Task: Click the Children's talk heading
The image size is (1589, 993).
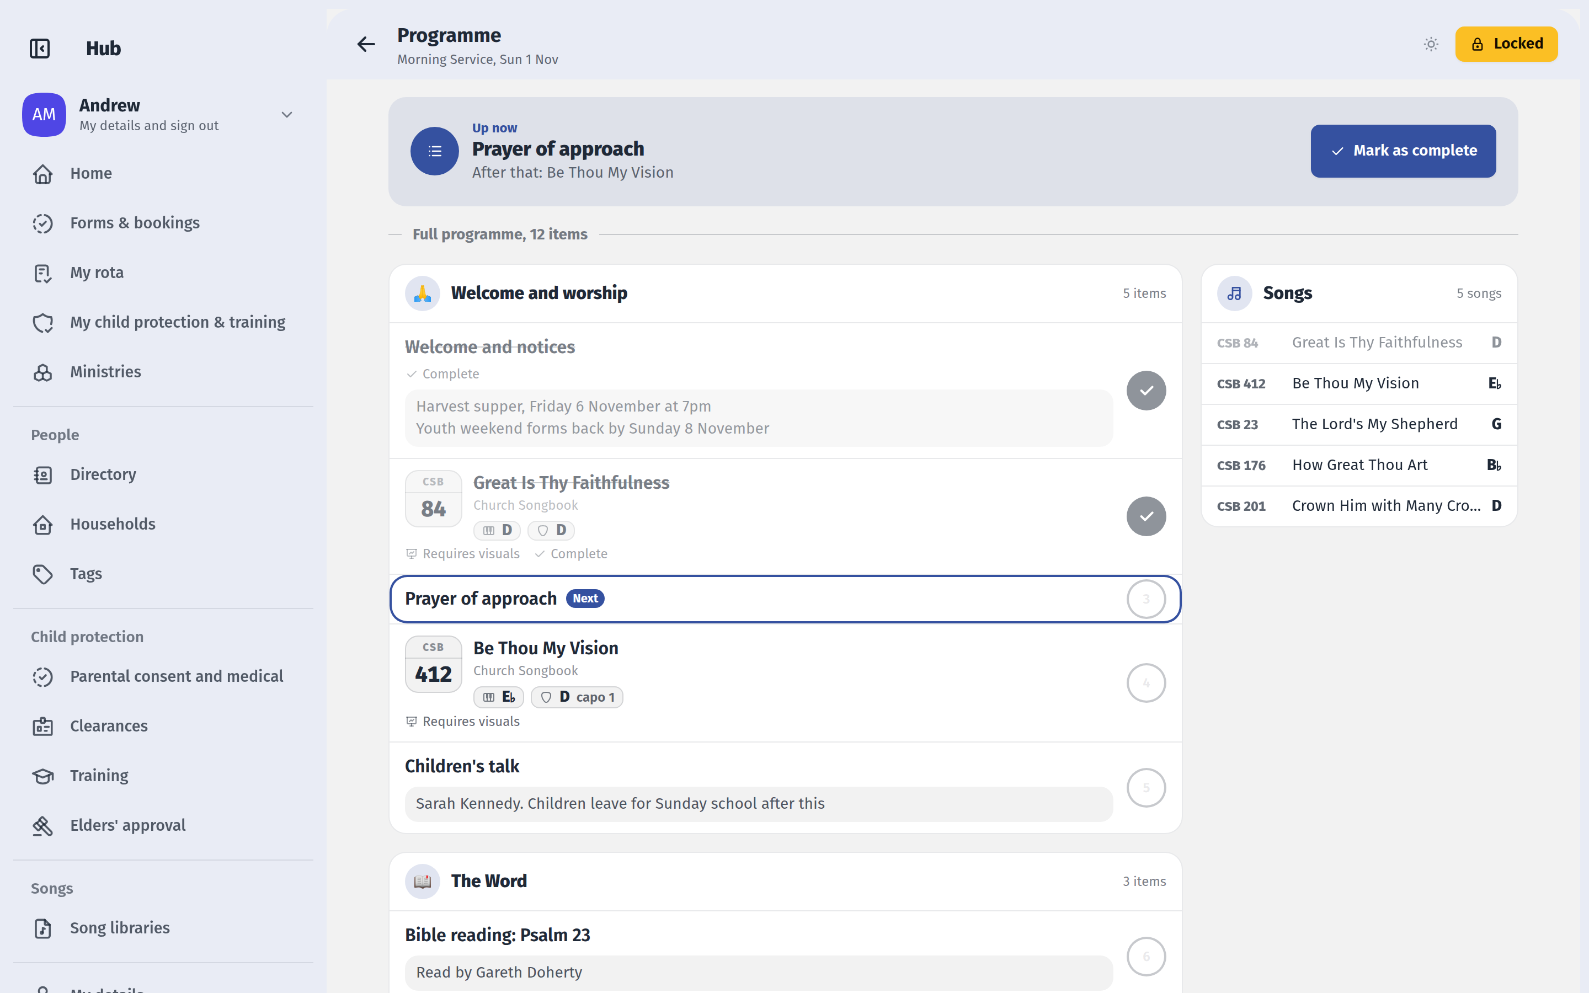Action: [462, 766]
